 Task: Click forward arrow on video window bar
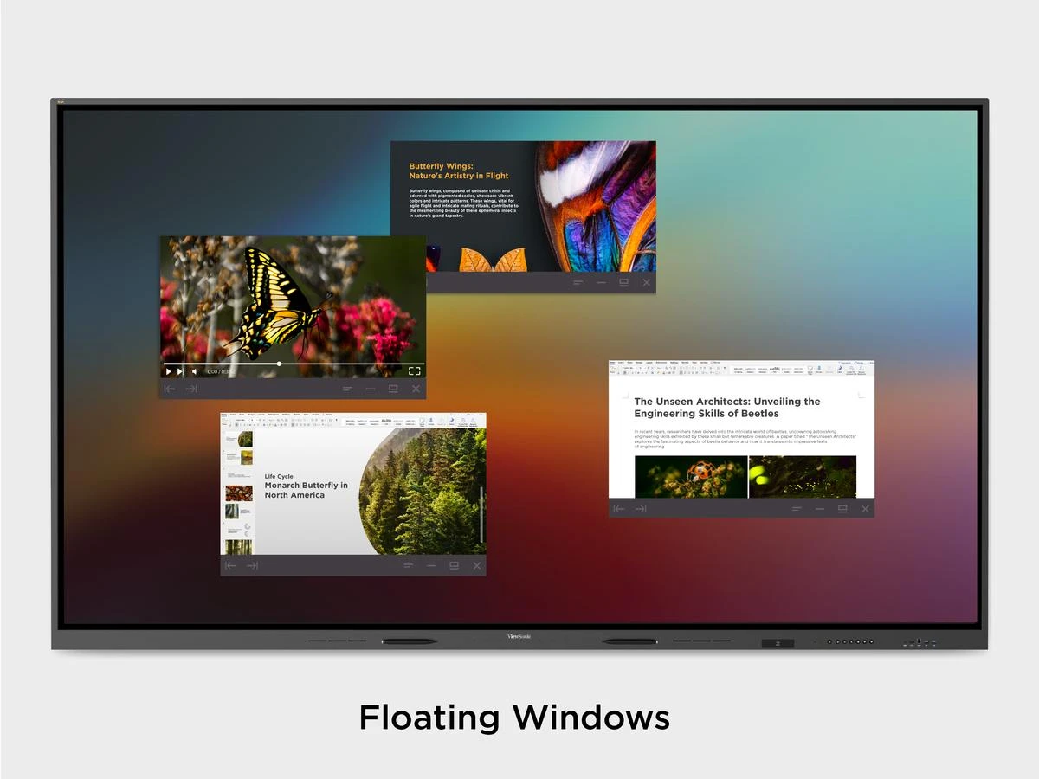tap(191, 389)
